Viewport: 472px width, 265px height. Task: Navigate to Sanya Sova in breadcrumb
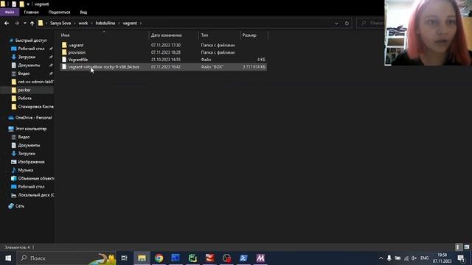tap(60, 23)
